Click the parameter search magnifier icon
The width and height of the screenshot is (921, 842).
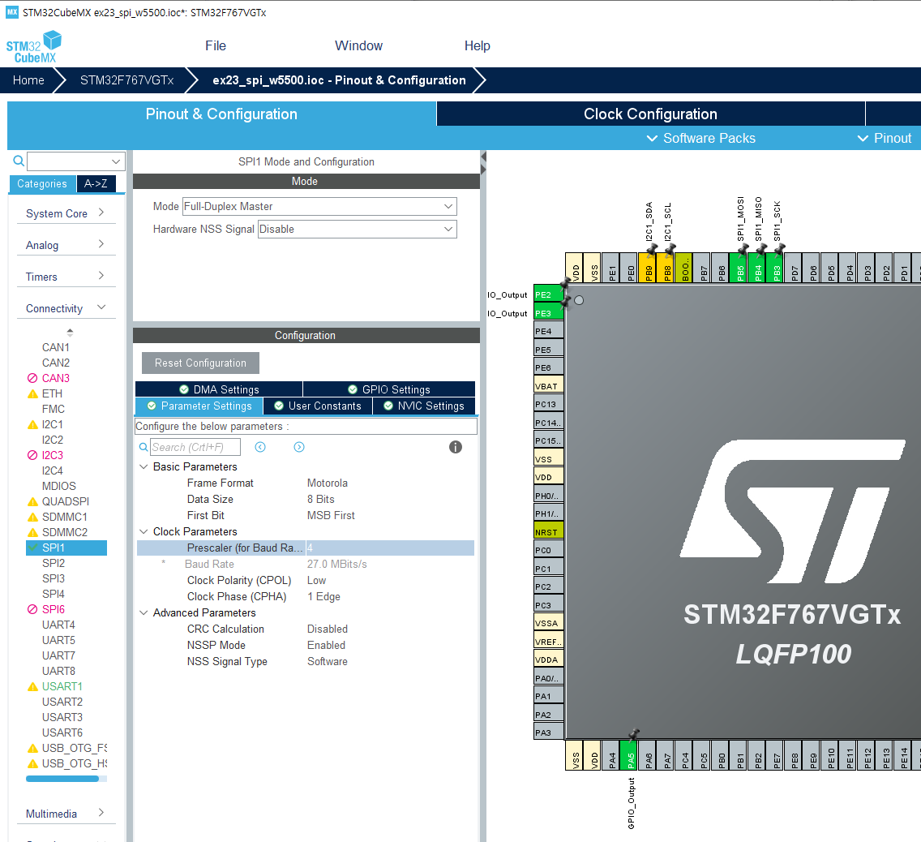point(144,447)
